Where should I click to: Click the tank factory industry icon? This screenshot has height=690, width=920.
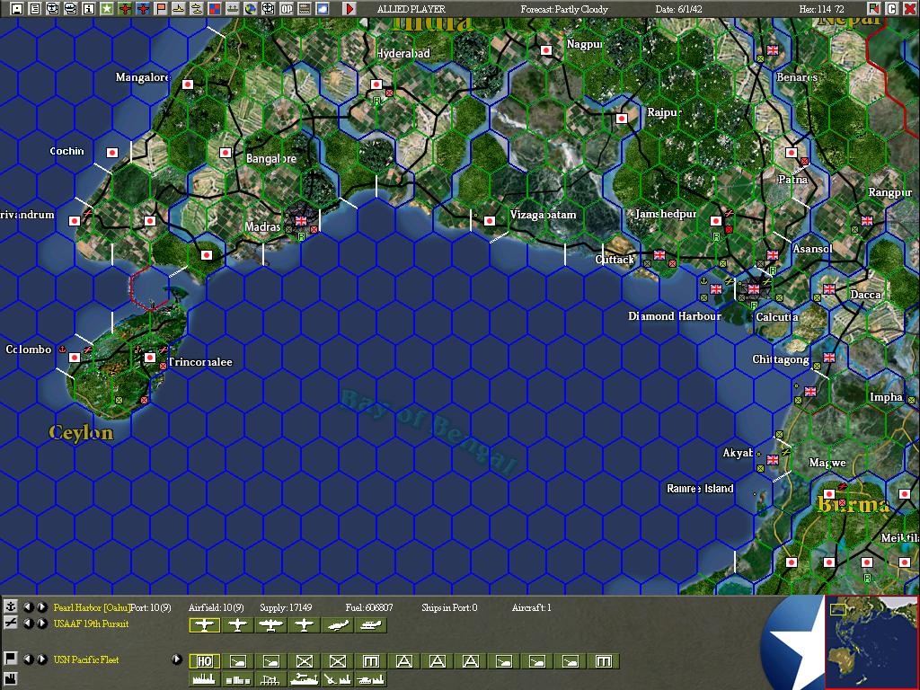371,679
